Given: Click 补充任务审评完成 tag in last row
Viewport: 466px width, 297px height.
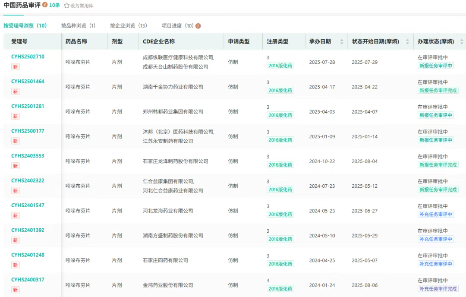Looking at the screenshot, I should [x=438, y=289].
